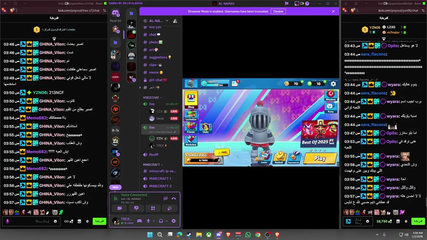Screen dimensions: 427x240
Task: Open Discord help icon in title bar
Action: [x=307, y=4]
